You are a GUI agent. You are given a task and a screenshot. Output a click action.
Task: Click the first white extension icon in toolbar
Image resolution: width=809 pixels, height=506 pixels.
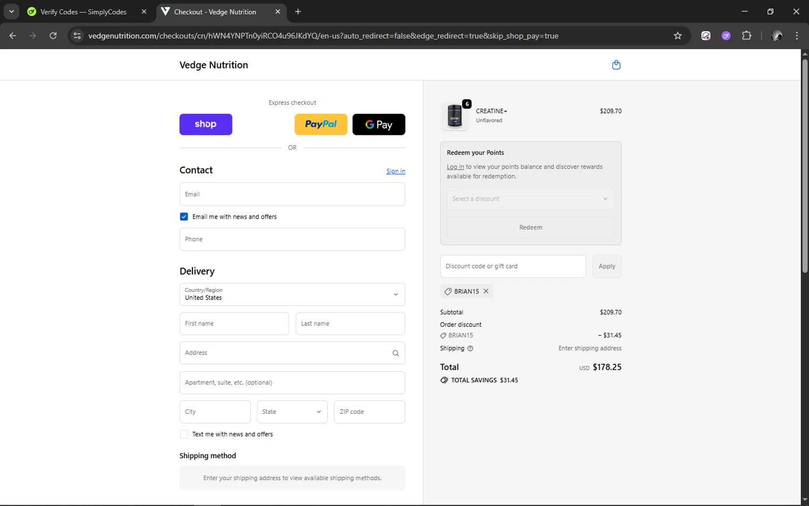point(705,36)
